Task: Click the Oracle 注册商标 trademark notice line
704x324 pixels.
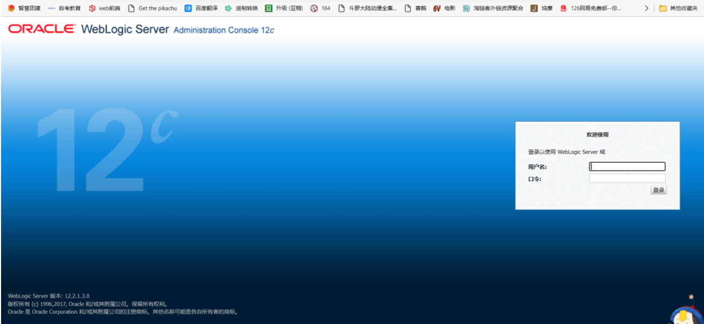Action: (123, 312)
